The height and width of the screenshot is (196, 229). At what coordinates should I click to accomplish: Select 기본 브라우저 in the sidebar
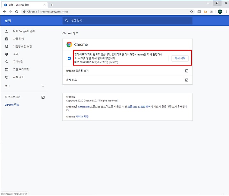[21, 69]
